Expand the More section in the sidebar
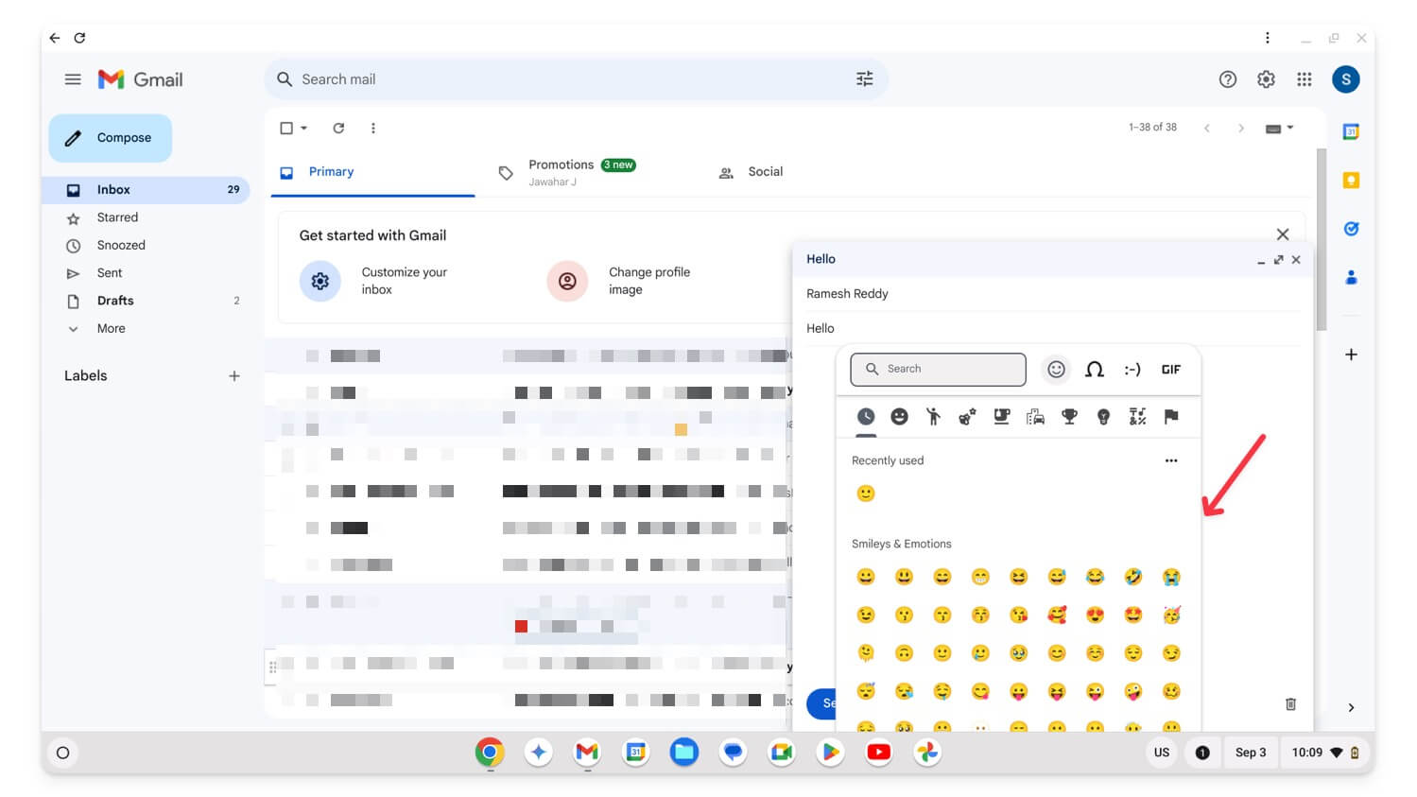 coord(111,328)
